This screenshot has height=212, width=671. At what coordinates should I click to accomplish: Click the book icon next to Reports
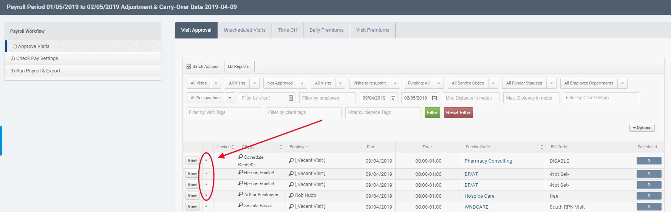[x=230, y=67]
